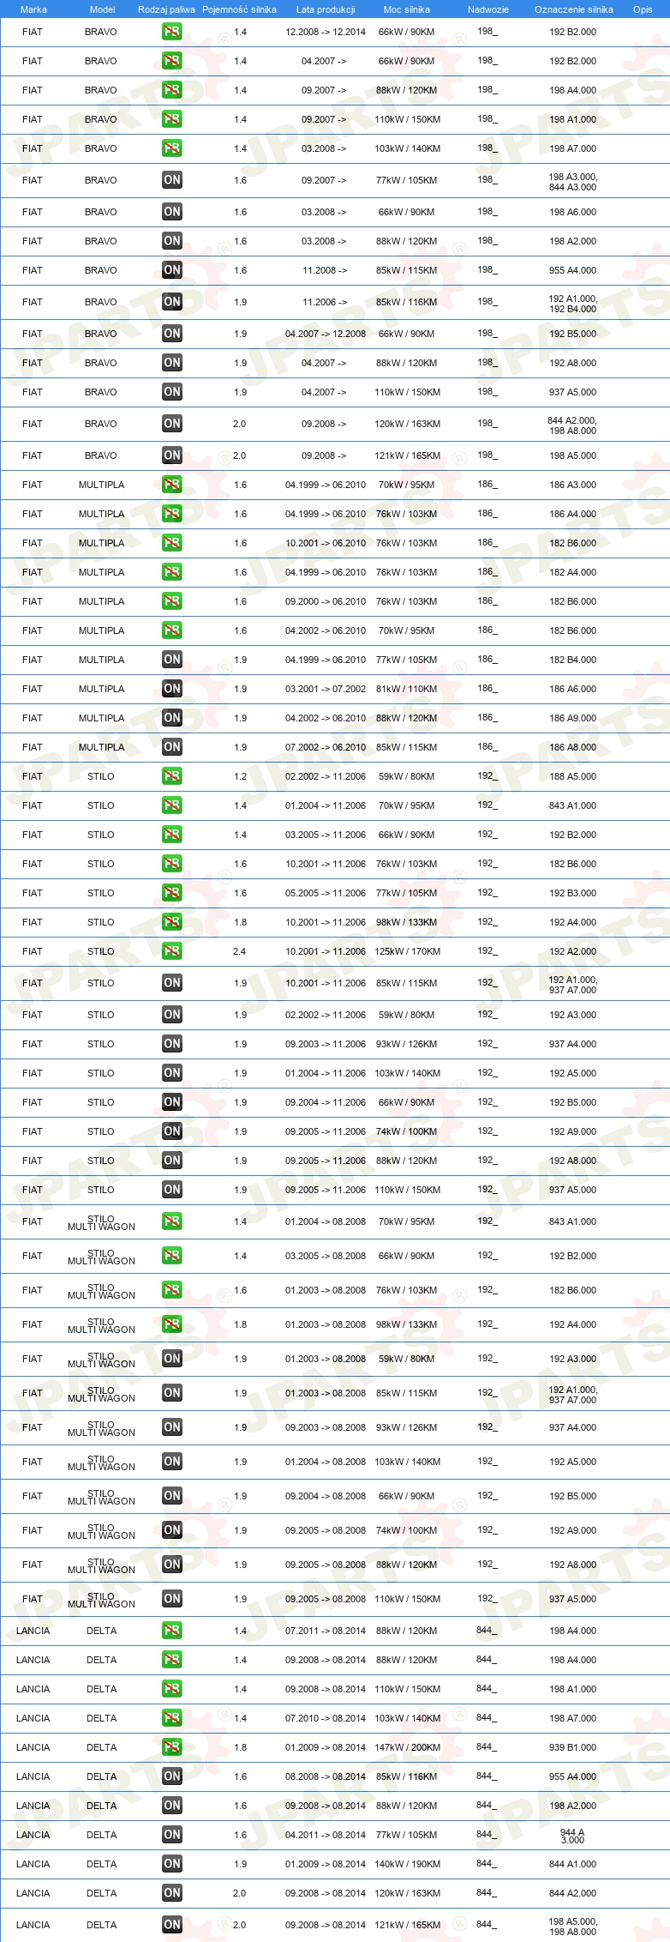The width and height of the screenshot is (670, 1942).
Task: Click ON icon in Multipla 186 A8.000 row
Action: point(171,747)
